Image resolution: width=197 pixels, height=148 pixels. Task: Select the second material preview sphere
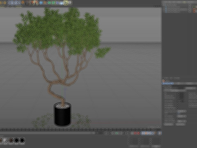point(5,140)
